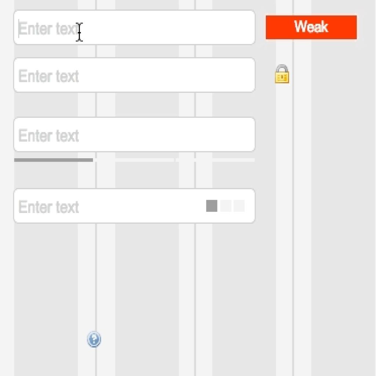This screenshot has height=376, width=376.
Task: Click the dark gray first strength square
Action: (x=212, y=206)
